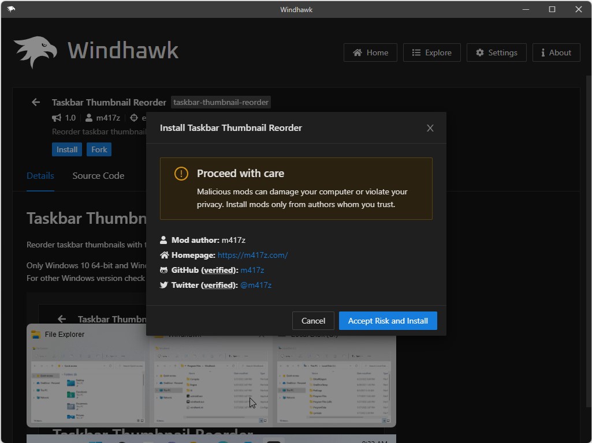The width and height of the screenshot is (592, 443).
Task: Click the warning exclamation icon
Action: pos(181,174)
